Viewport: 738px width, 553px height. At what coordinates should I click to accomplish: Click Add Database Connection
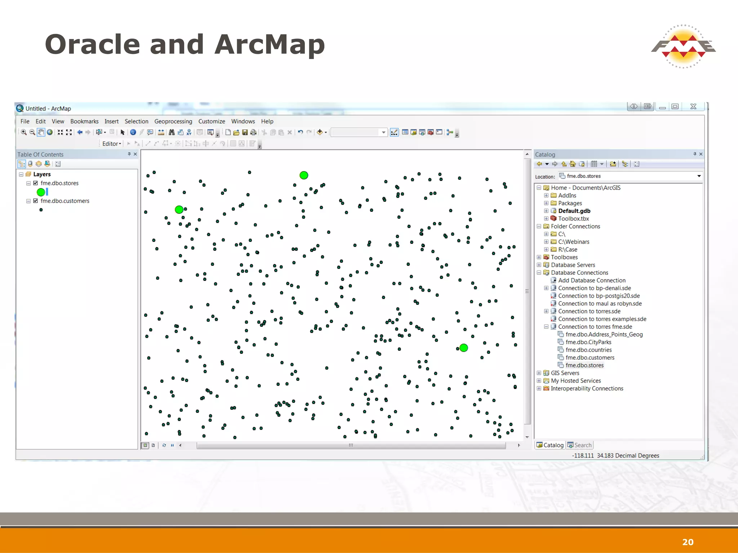[592, 280]
